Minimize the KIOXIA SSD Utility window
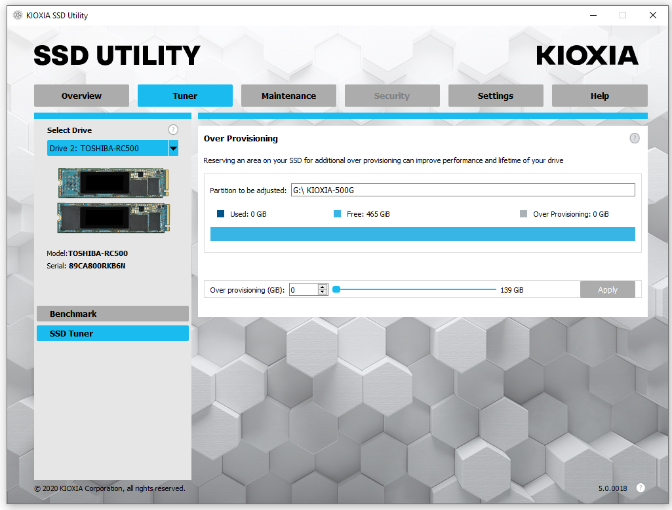 tap(593, 16)
